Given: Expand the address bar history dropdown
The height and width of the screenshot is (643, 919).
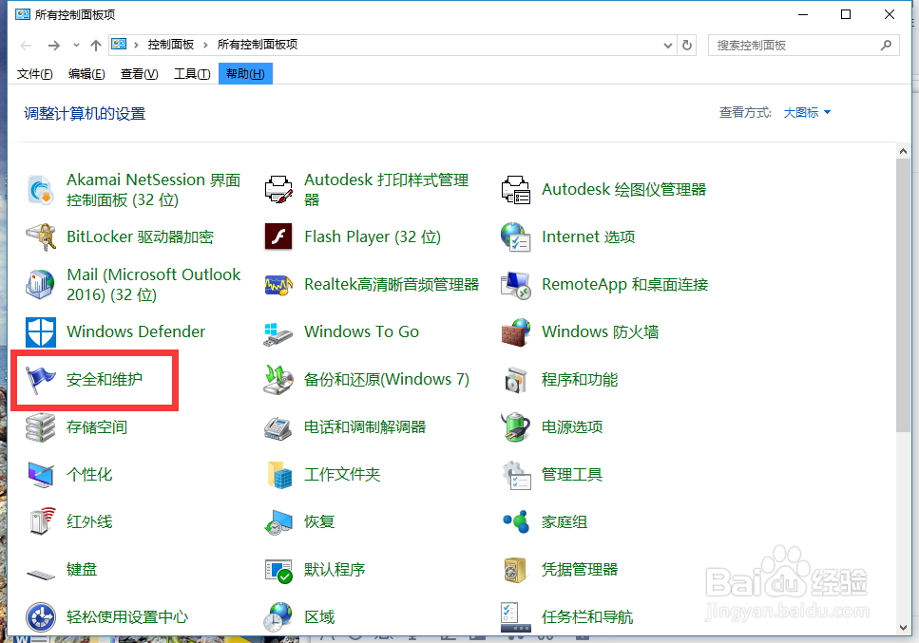Looking at the screenshot, I should coord(667,45).
